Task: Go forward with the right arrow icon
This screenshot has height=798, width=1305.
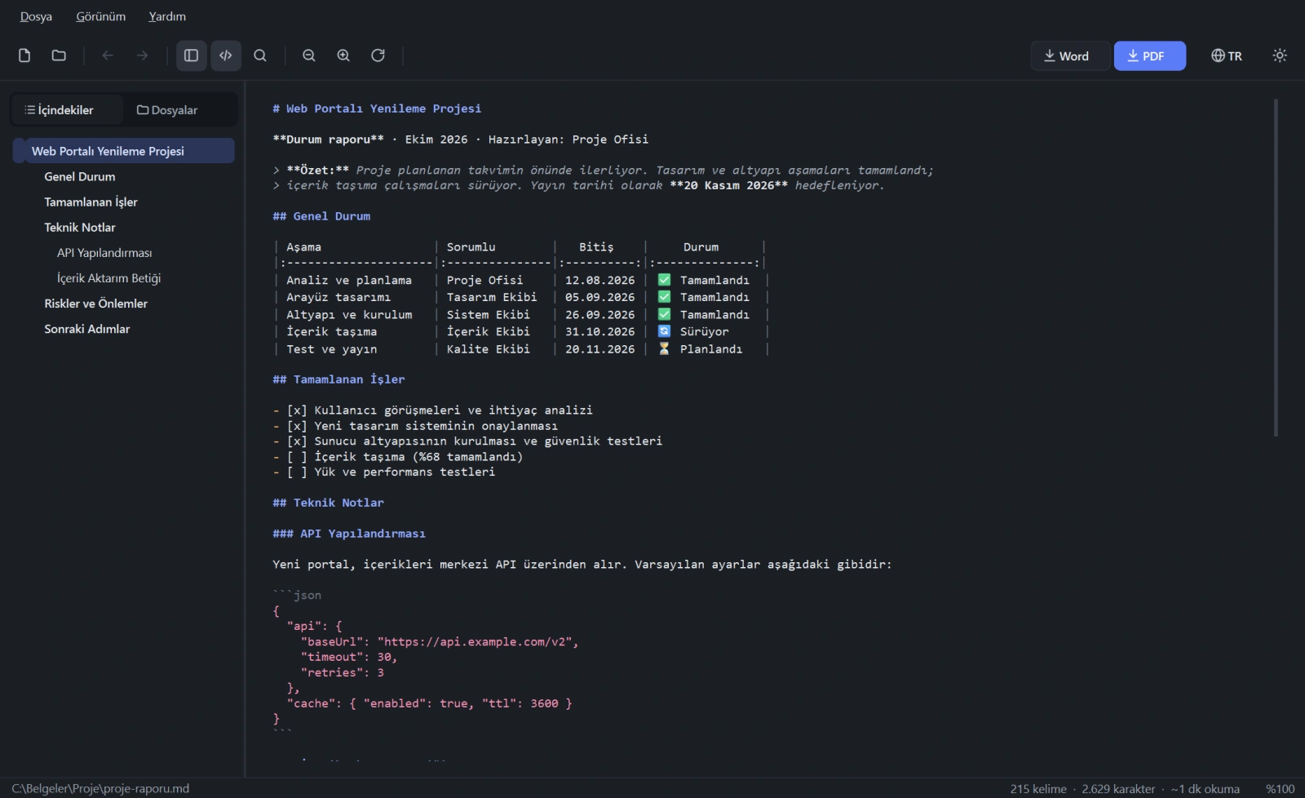Action: [143, 55]
